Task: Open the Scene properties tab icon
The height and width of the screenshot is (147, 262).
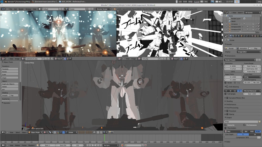Action: 236,36
